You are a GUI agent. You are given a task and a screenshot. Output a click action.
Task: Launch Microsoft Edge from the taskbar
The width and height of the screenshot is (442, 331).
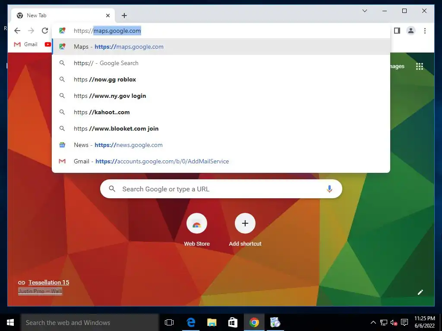point(191,322)
